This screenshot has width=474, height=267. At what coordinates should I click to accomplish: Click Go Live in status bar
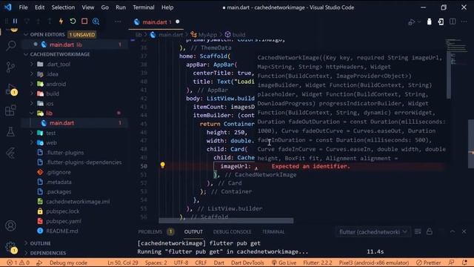point(284,263)
